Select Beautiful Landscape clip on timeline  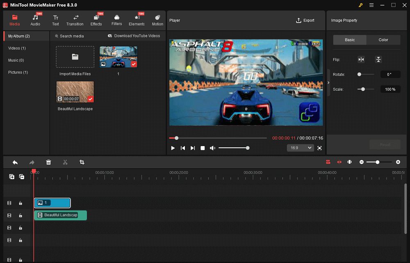[x=60, y=215]
